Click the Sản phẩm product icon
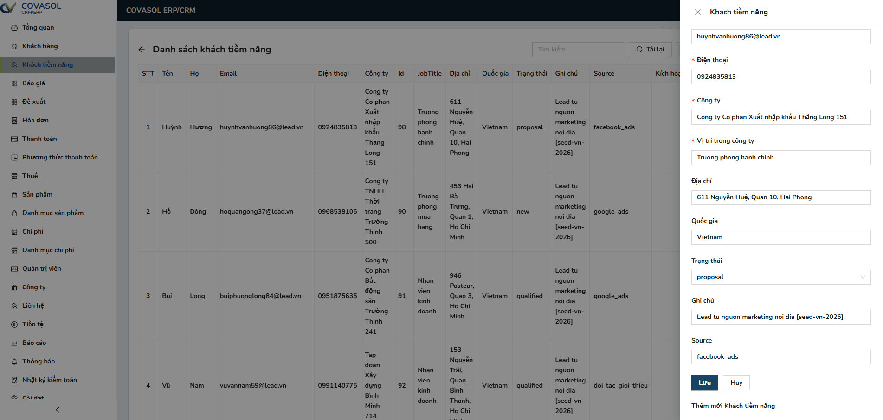This screenshot has width=883, height=420. pos(14,194)
